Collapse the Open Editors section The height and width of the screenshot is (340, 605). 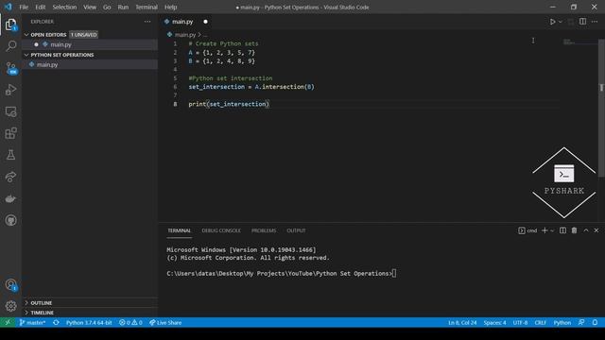[48, 35]
